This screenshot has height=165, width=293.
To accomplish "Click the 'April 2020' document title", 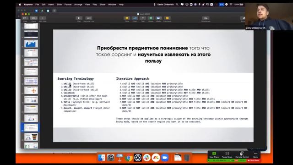I will (x=145, y=14).
